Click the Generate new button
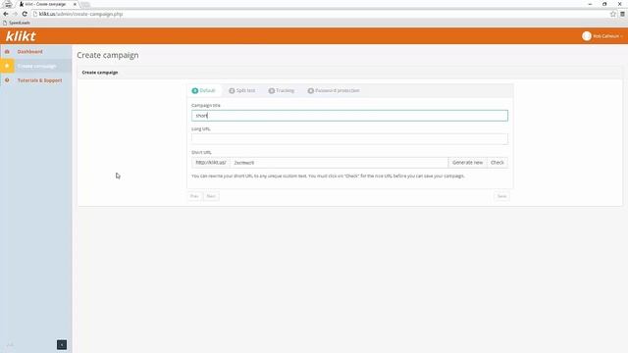 (467, 163)
